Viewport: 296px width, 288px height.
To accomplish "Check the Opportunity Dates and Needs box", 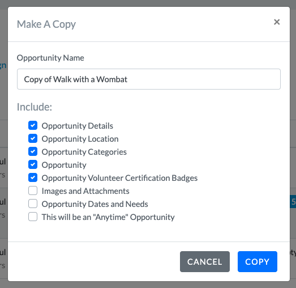I will pyautogui.click(x=33, y=204).
